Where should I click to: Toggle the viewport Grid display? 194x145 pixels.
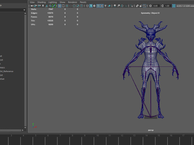coord(59,6)
